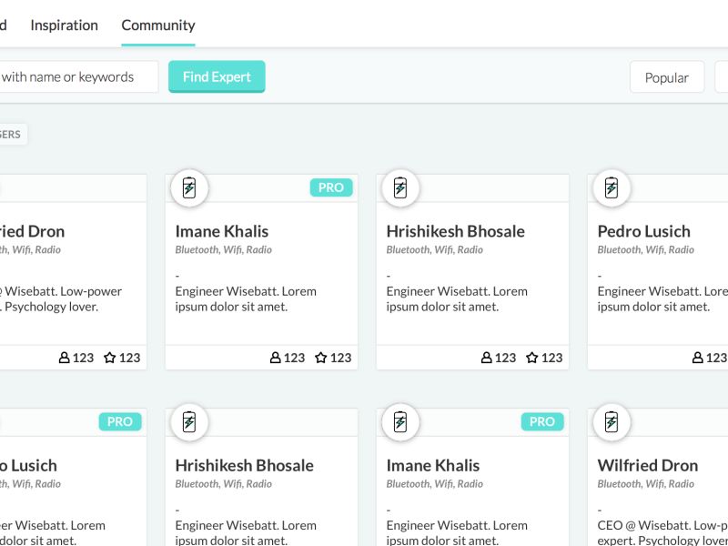Click 'Bluetooth, Wifi, Radio' under lower Hrishikesh Bhosale
728x546 pixels.
point(223,484)
